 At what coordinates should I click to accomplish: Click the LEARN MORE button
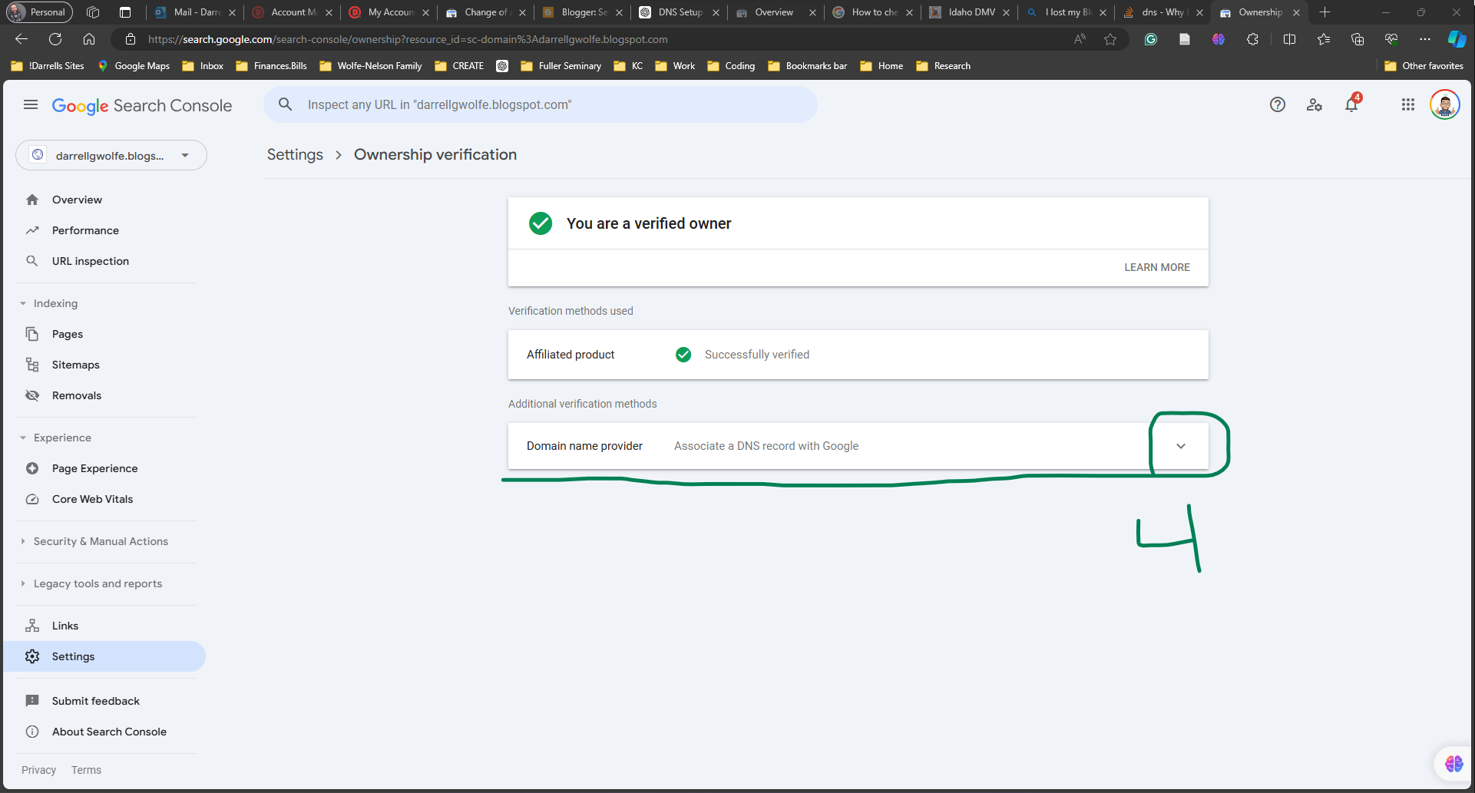(x=1156, y=267)
